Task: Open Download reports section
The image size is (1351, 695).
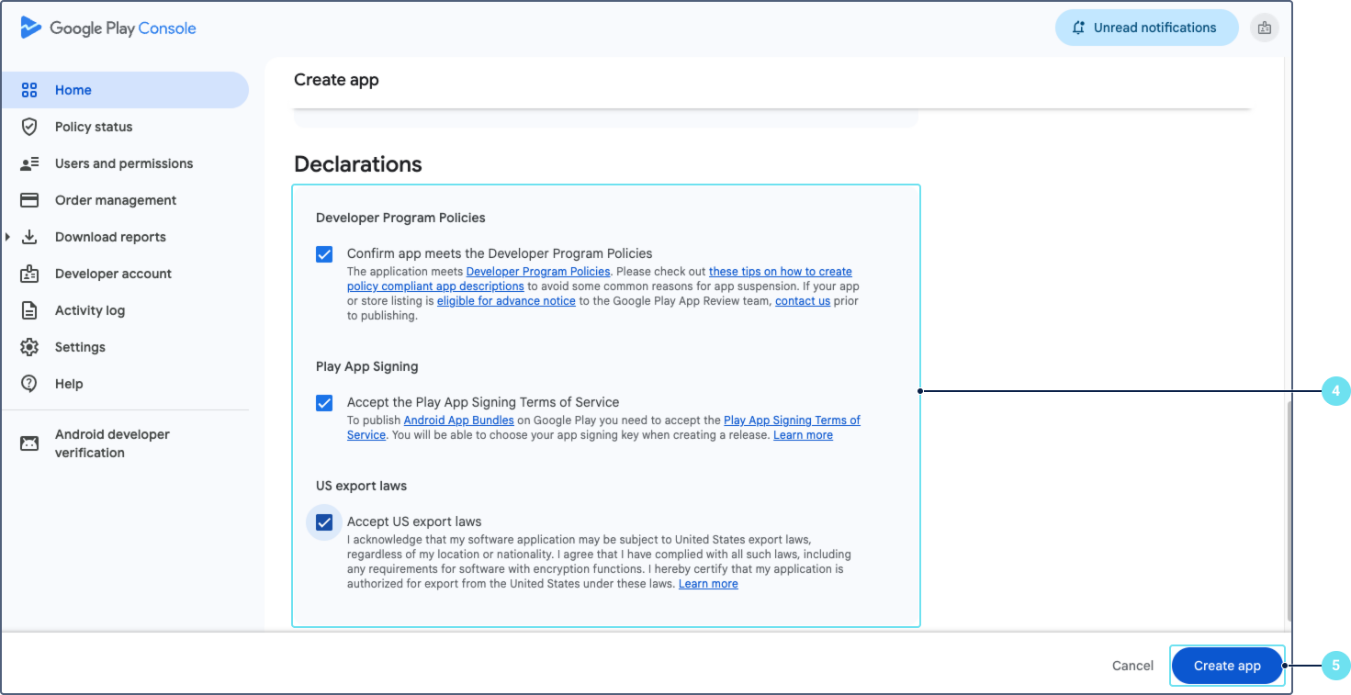Action: coord(125,237)
